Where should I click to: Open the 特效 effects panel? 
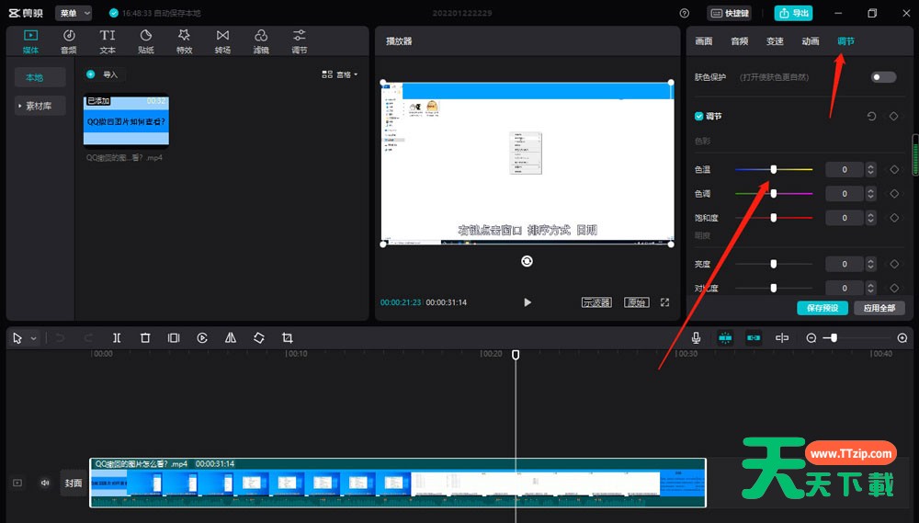184,41
